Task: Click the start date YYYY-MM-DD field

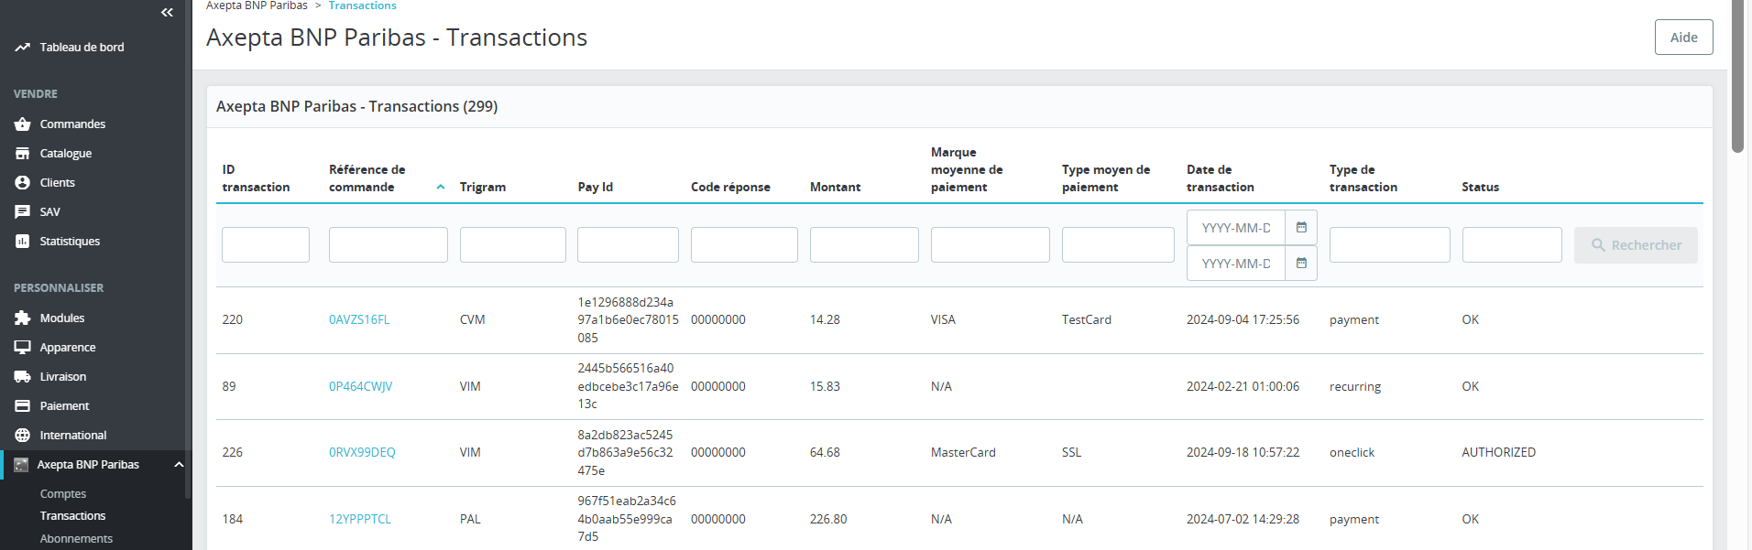Action: [1236, 228]
